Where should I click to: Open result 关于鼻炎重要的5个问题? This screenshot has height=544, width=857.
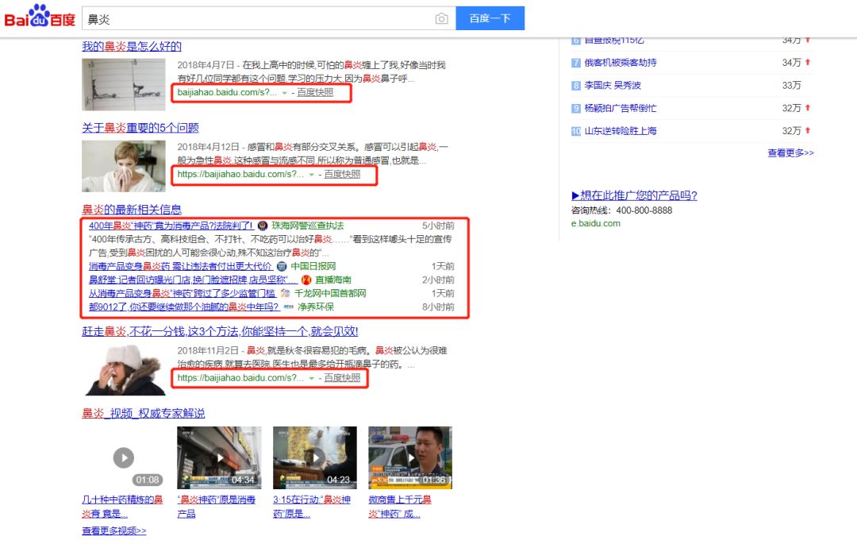pos(140,128)
